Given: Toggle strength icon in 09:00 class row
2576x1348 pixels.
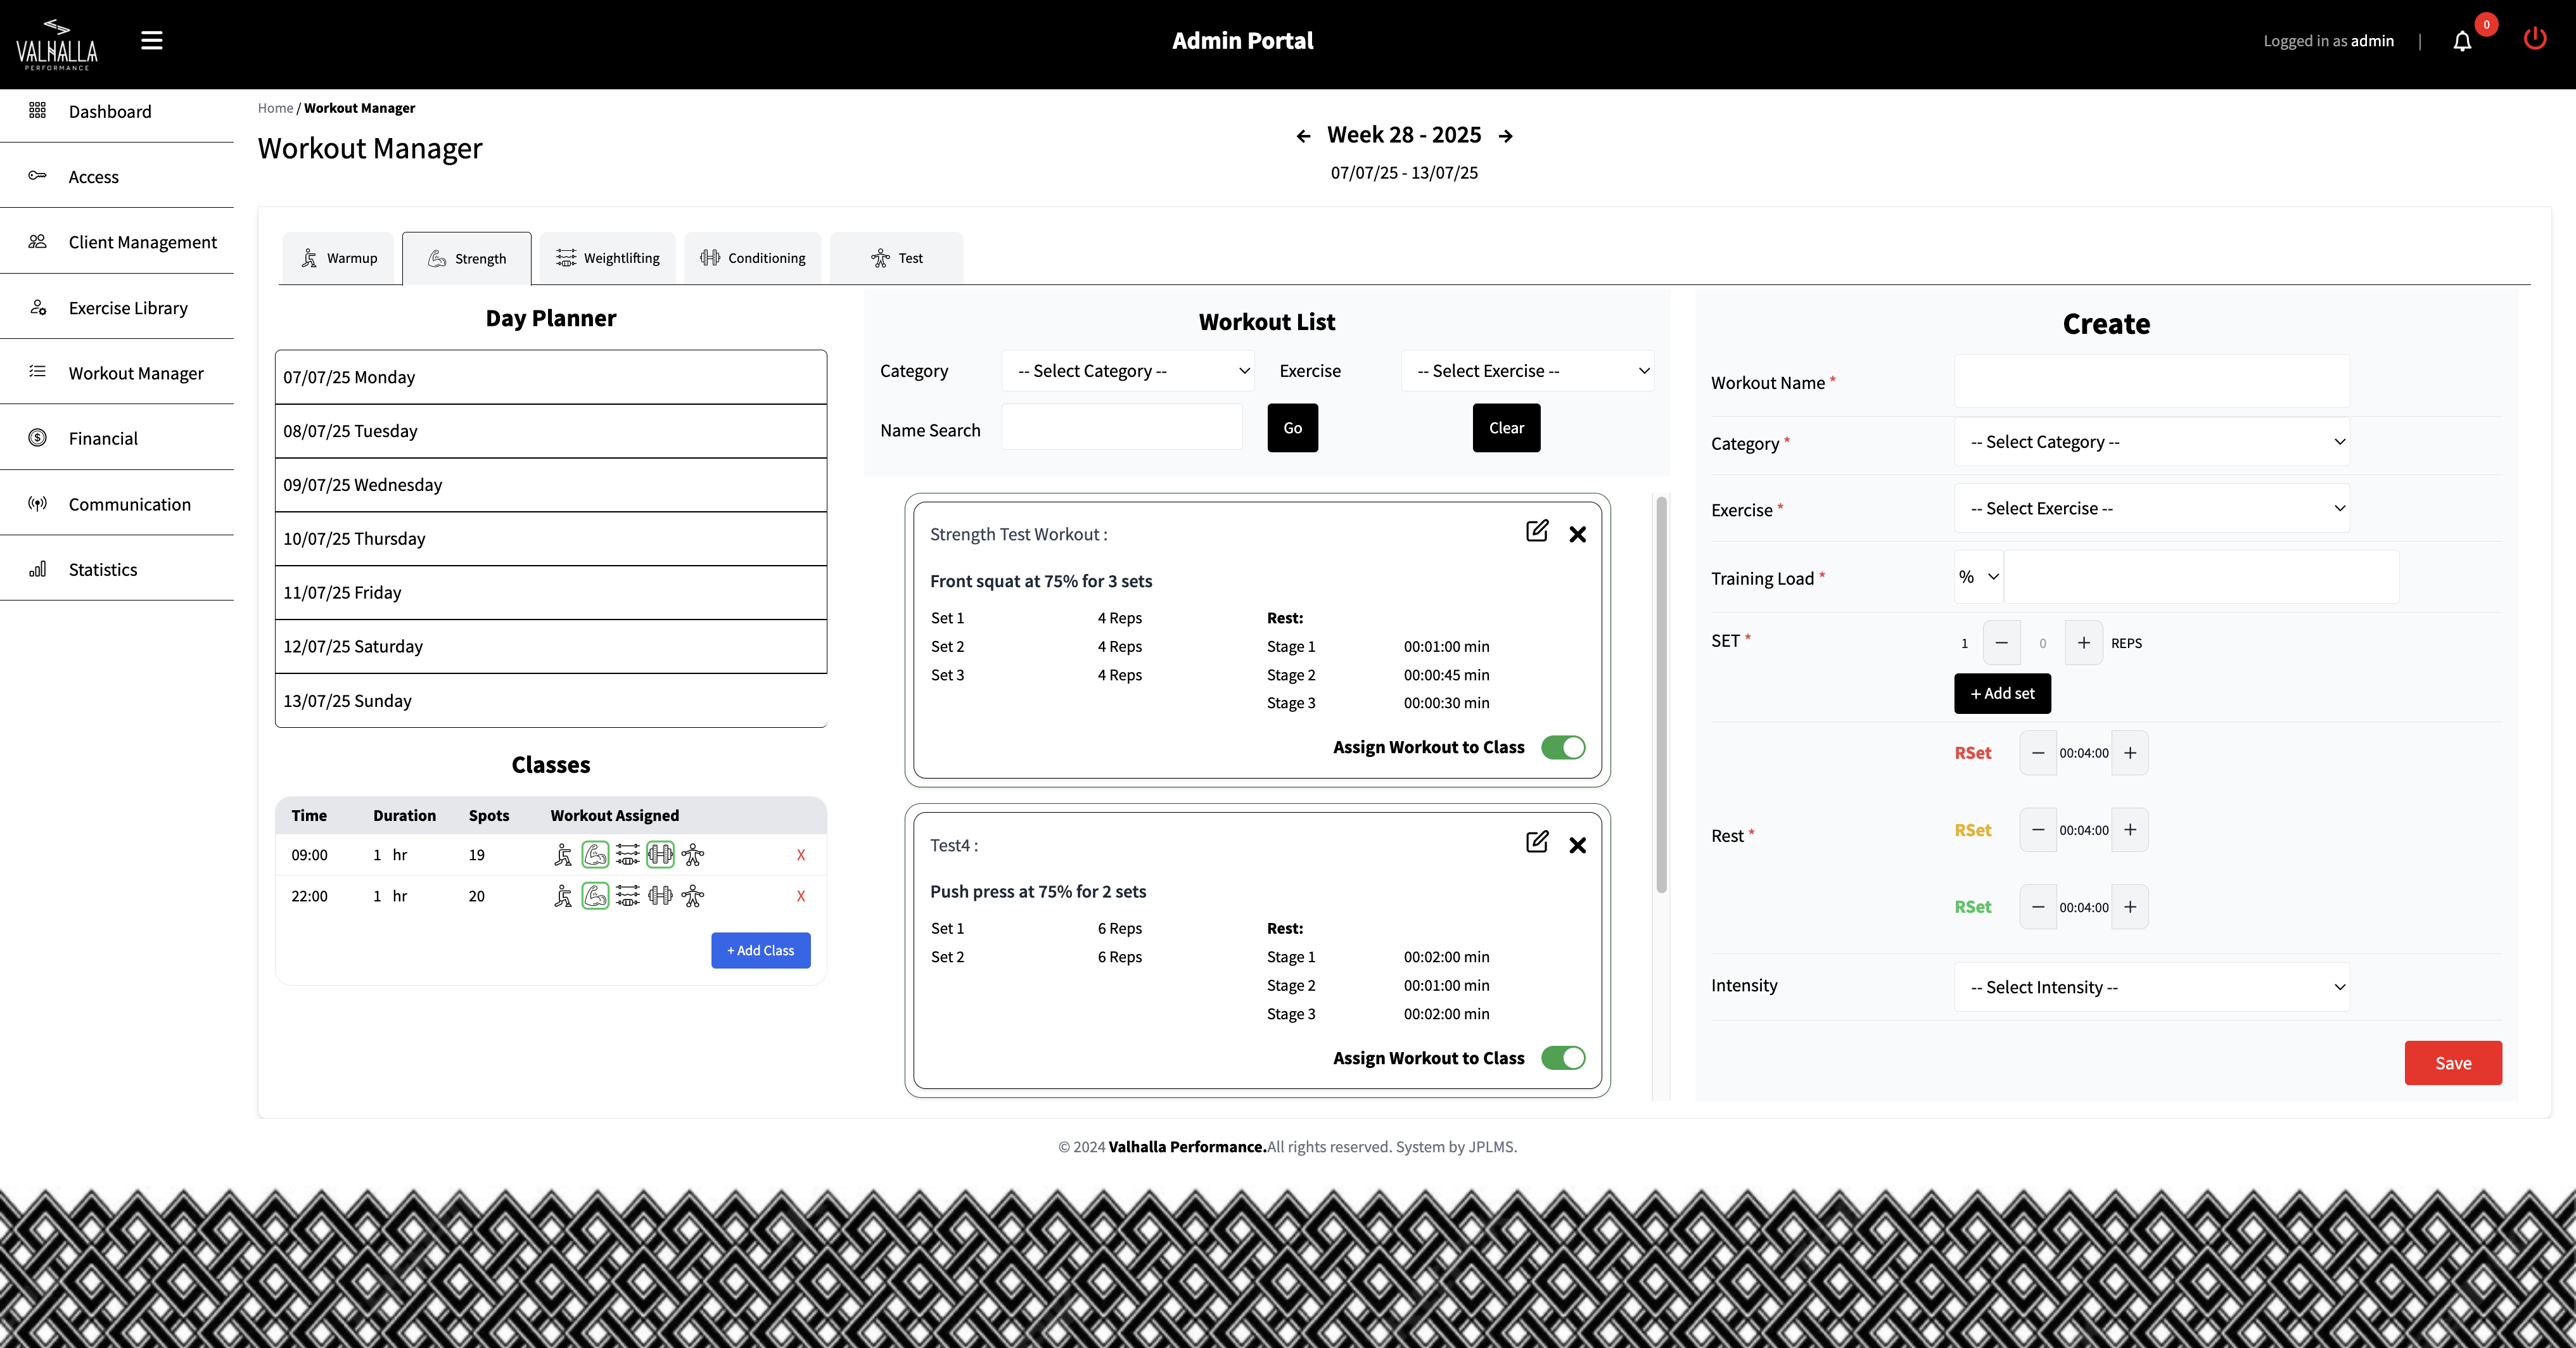Looking at the screenshot, I should (x=595, y=855).
